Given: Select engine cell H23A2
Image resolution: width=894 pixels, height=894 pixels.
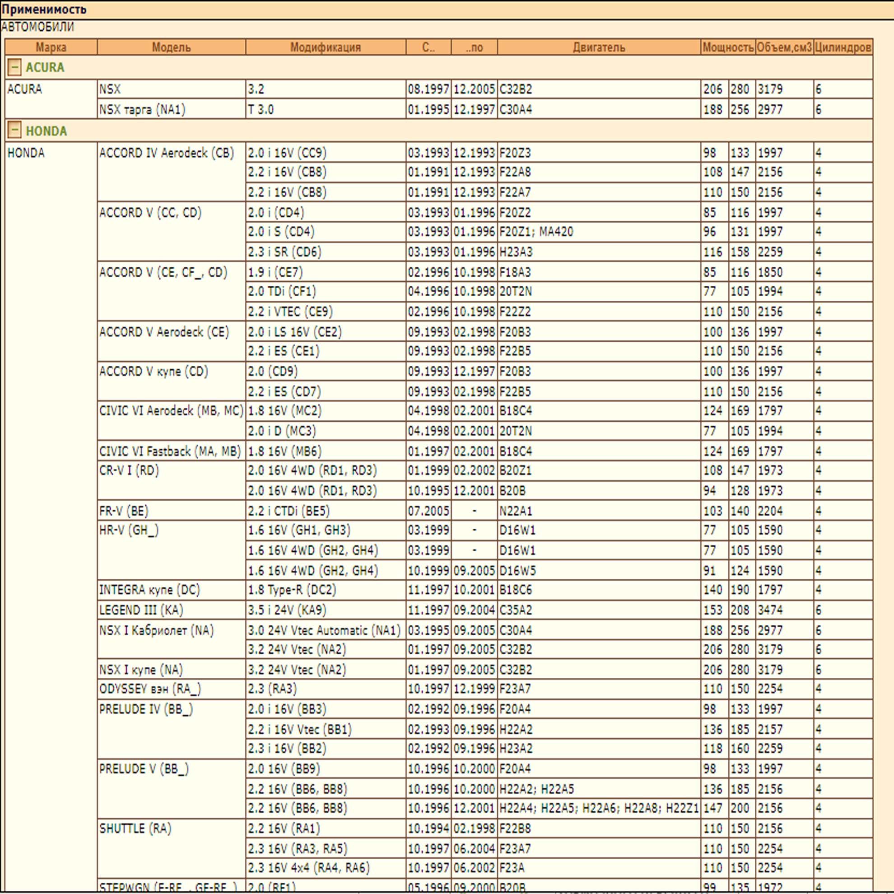Looking at the screenshot, I should [x=599, y=749].
